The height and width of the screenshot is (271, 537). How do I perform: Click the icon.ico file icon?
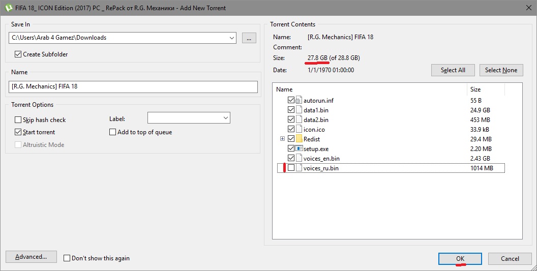[x=299, y=129]
